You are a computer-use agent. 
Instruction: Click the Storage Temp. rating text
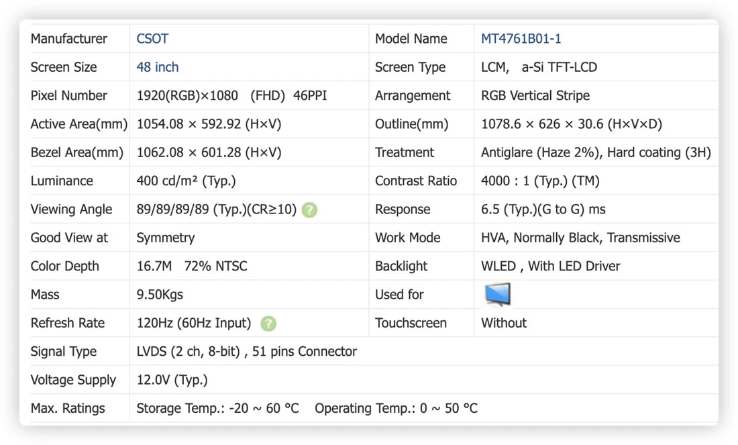(217, 408)
